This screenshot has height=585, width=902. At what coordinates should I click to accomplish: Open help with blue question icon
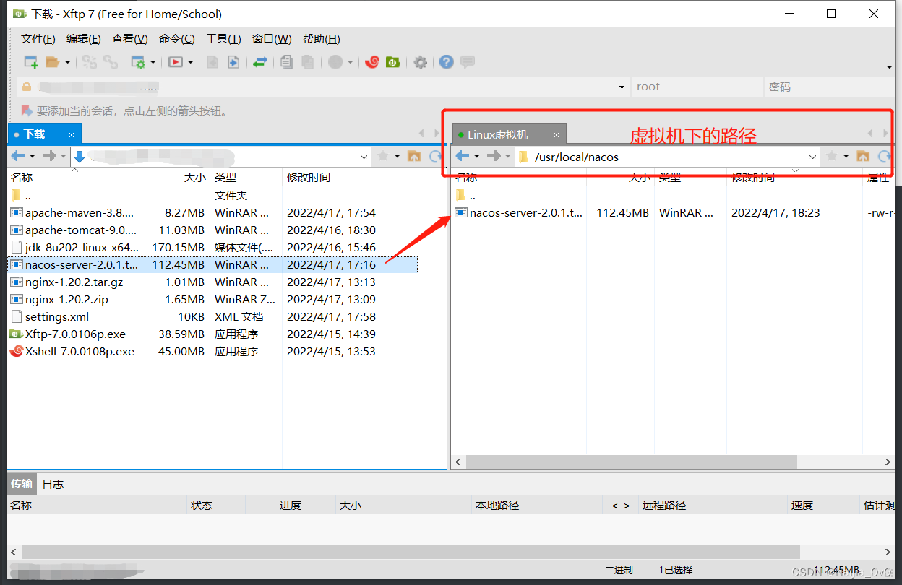(447, 62)
